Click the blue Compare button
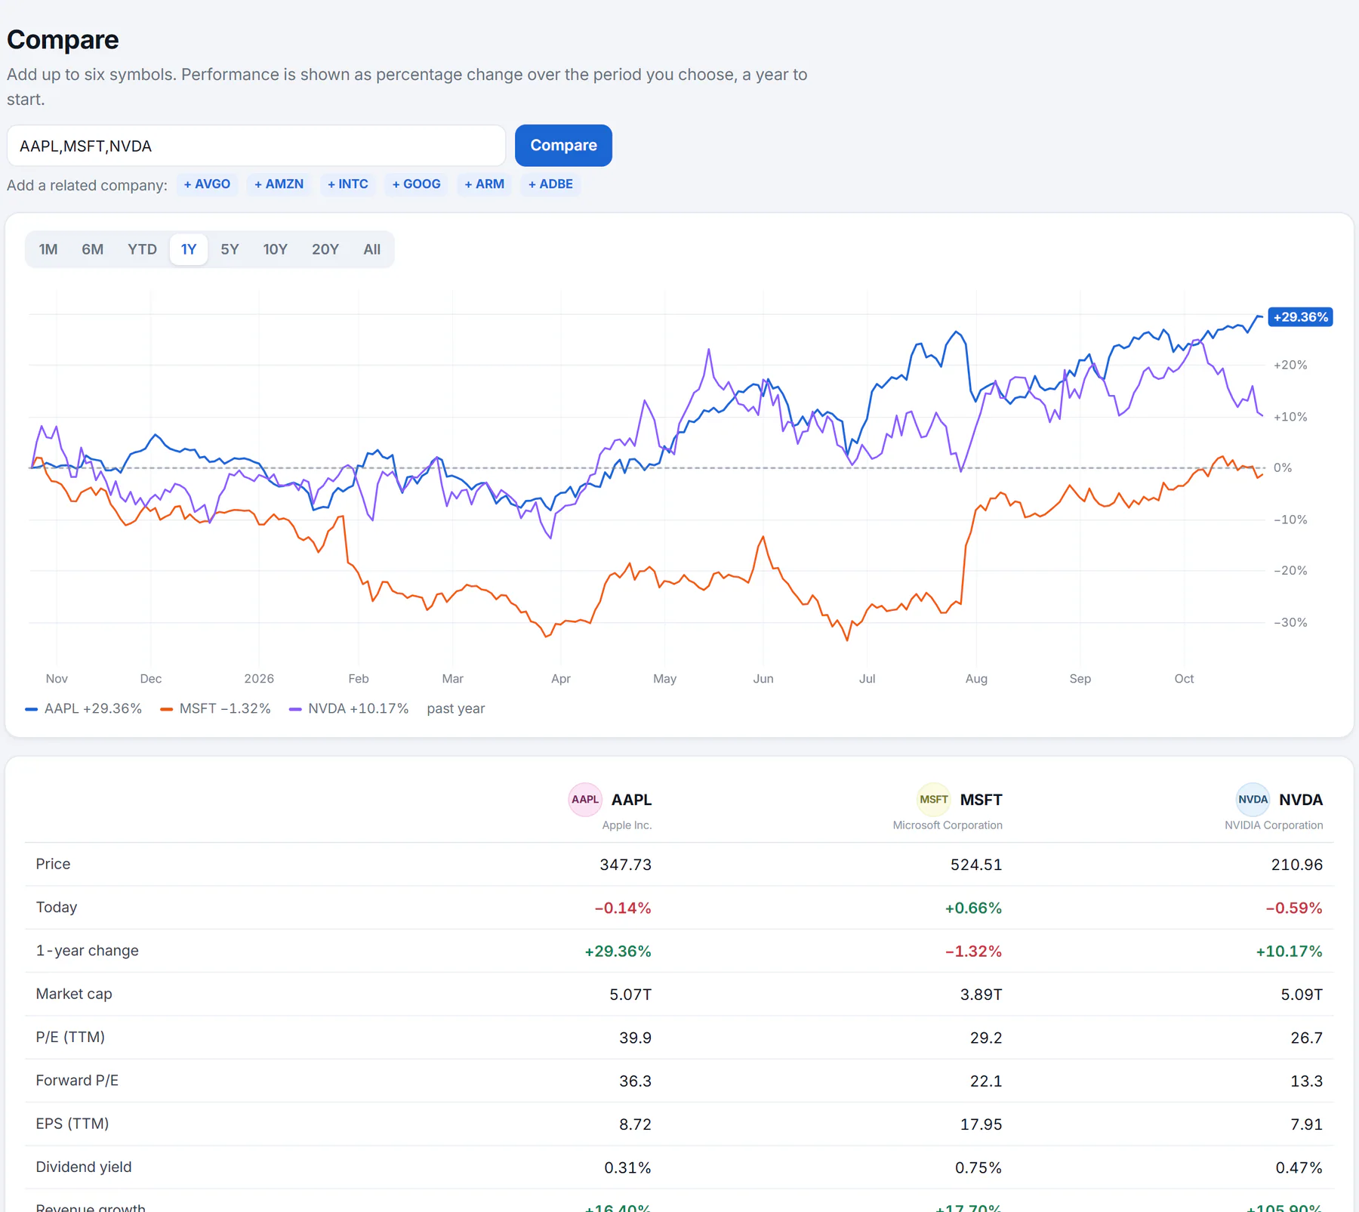The width and height of the screenshot is (1359, 1212). [x=563, y=146]
